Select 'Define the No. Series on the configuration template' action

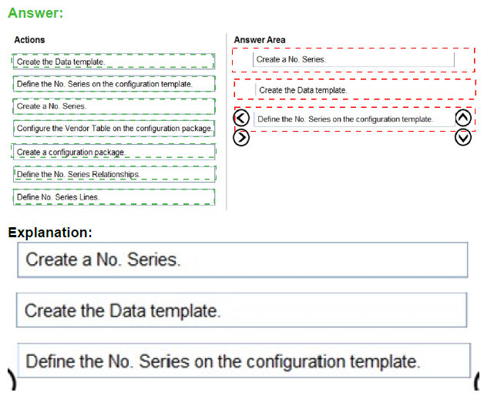[113, 84]
